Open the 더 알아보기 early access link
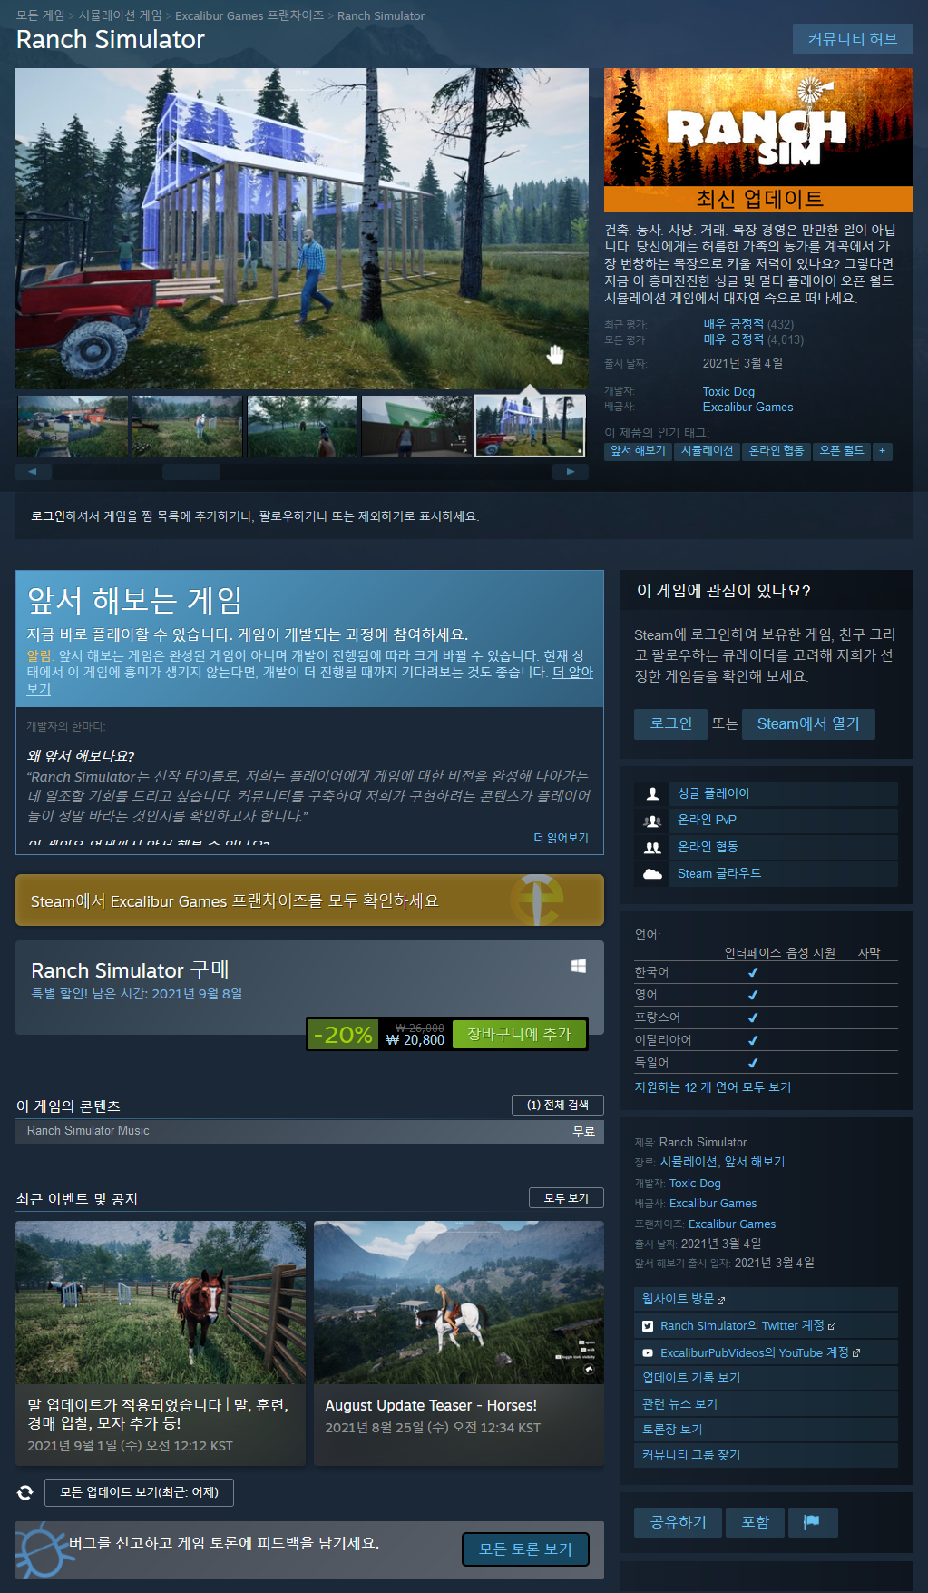Image resolution: width=928 pixels, height=1593 pixels. 572,673
